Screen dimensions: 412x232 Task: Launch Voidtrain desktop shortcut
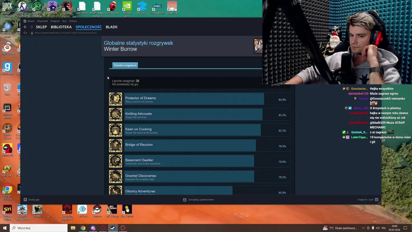coord(37,211)
